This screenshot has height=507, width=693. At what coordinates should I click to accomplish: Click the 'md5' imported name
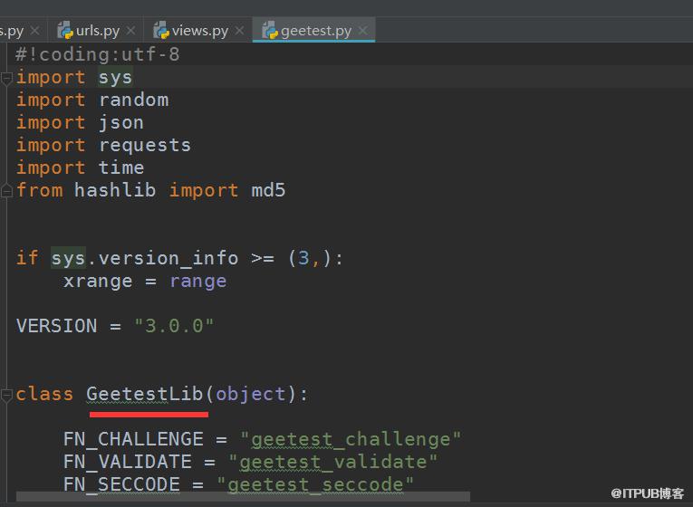click(x=268, y=190)
